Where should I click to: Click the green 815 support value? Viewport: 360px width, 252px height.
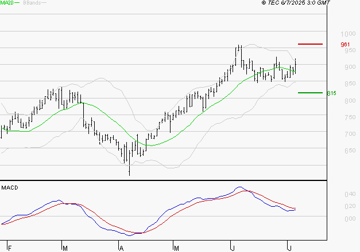(x=331, y=93)
